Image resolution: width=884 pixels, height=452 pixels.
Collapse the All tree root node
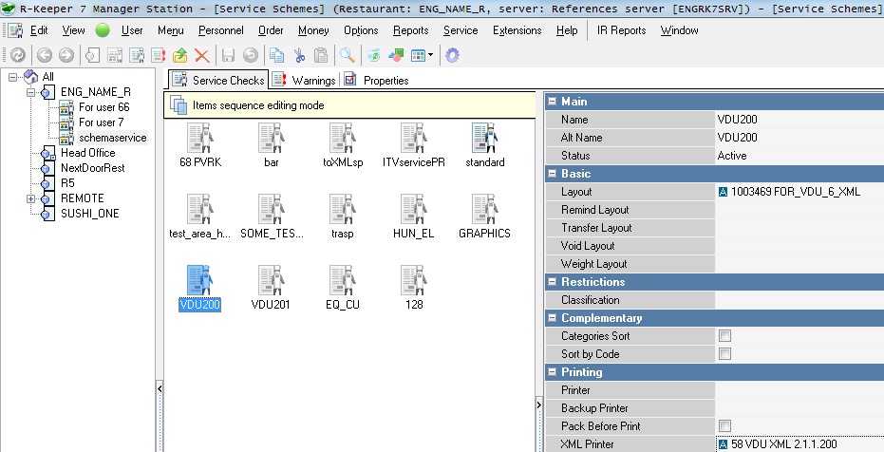[x=13, y=77]
